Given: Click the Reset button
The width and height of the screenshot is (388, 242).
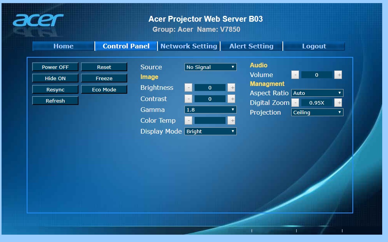Looking at the screenshot, I should point(104,67).
